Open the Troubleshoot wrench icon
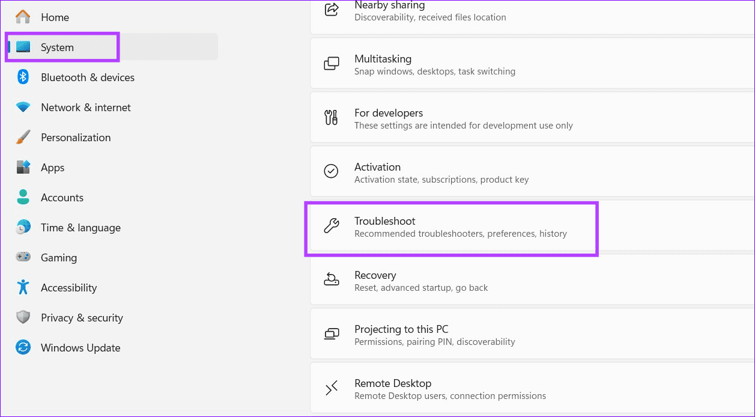 click(x=332, y=227)
